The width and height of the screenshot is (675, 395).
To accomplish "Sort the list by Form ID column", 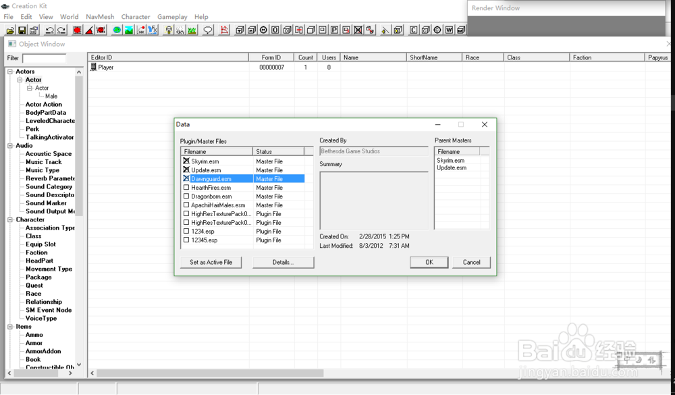I will click(271, 57).
